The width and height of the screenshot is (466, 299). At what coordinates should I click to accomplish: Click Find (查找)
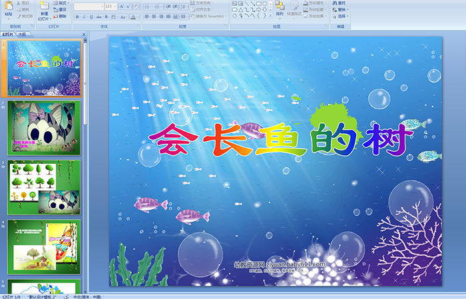tap(339, 3)
